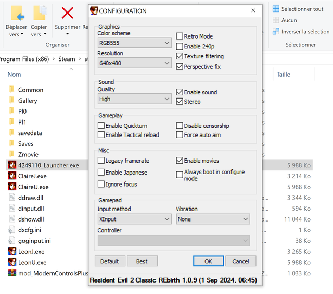
Task: Expand Déplacer vers dropdown arrow
Action: coord(22,34)
